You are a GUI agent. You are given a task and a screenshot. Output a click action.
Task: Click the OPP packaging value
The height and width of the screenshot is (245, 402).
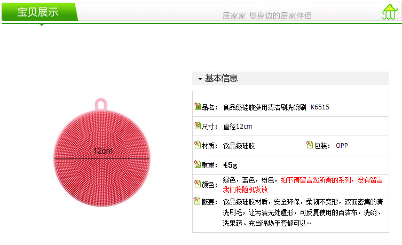click(342, 146)
